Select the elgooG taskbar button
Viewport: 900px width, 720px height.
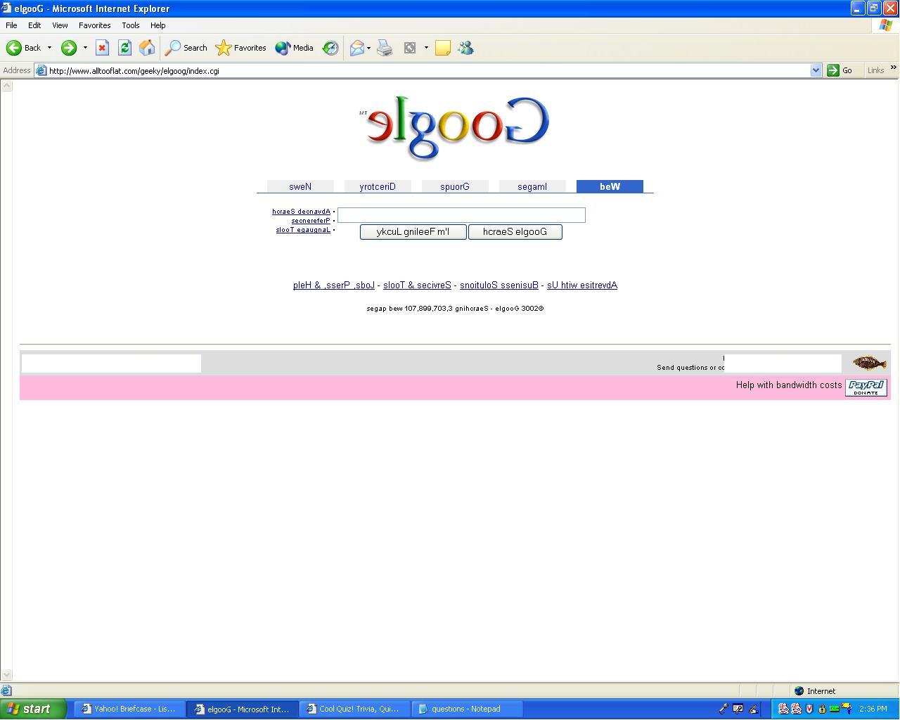pos(242,709)
